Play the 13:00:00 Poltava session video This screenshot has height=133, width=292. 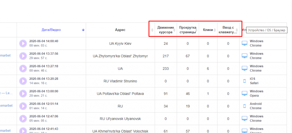click(x=23, y=94)
